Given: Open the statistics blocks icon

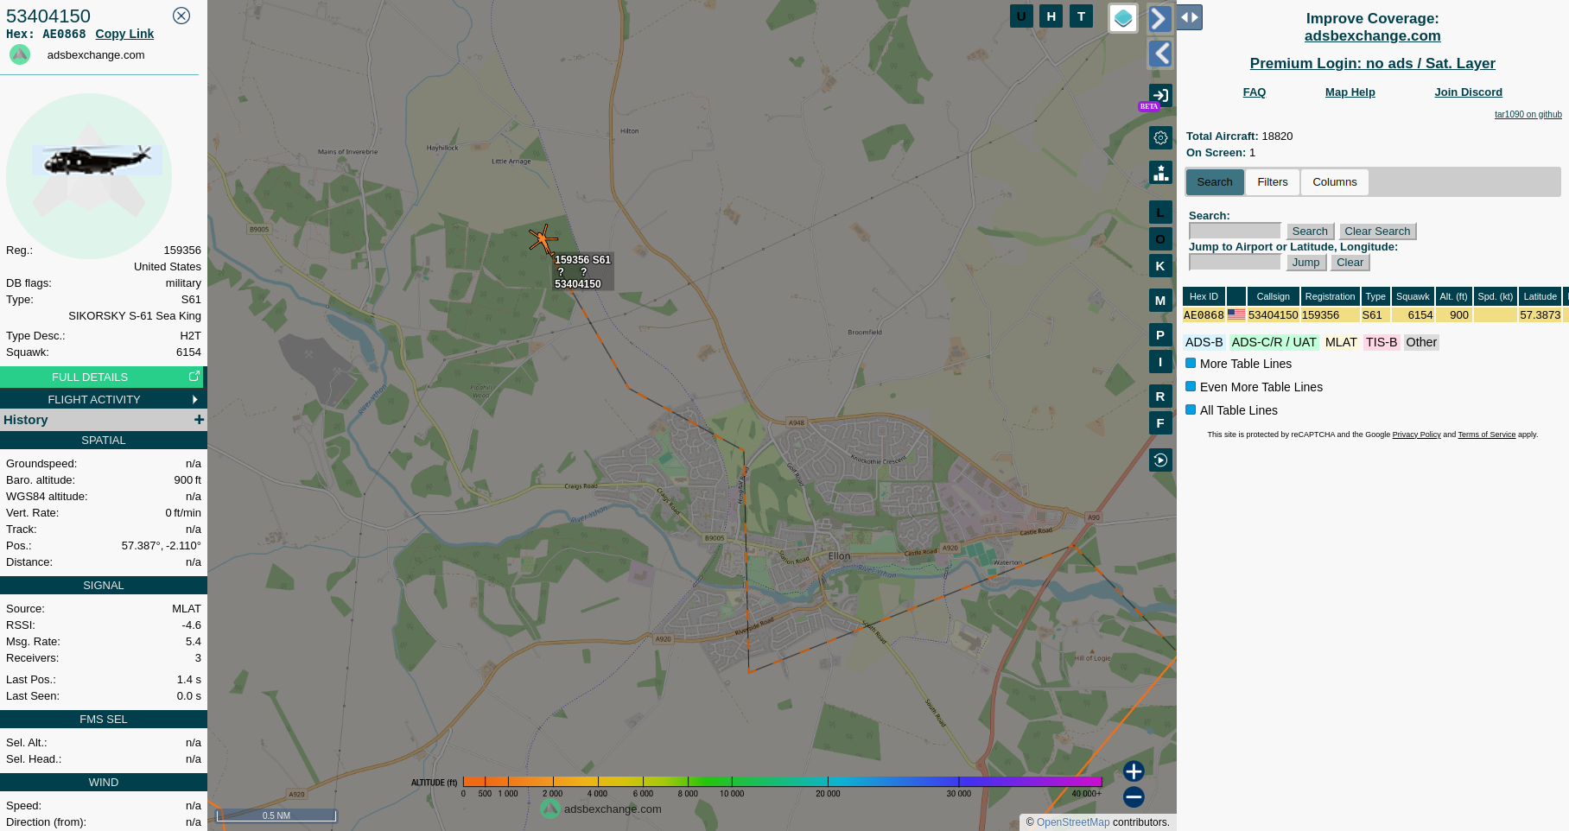Looking at the screenshot, I should click(x=1160, y=173).
